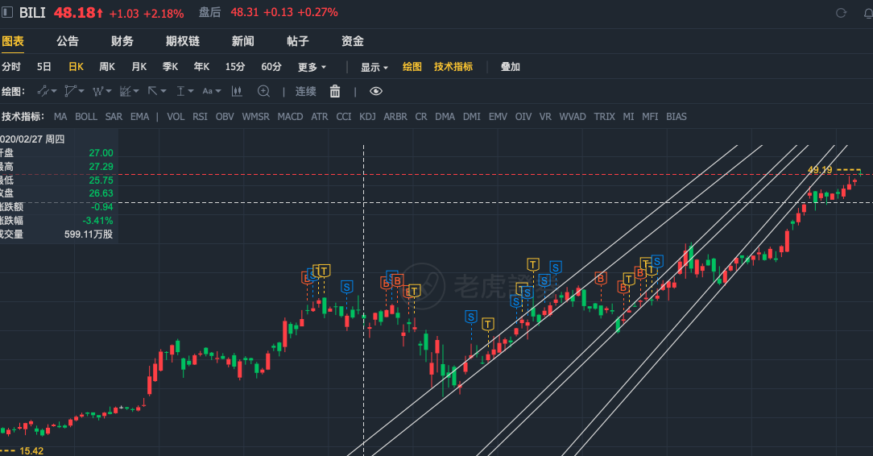Open the 更多 time period dropdown
The image size is (873, 456).
pyautogui.click(x=312, y=68)
